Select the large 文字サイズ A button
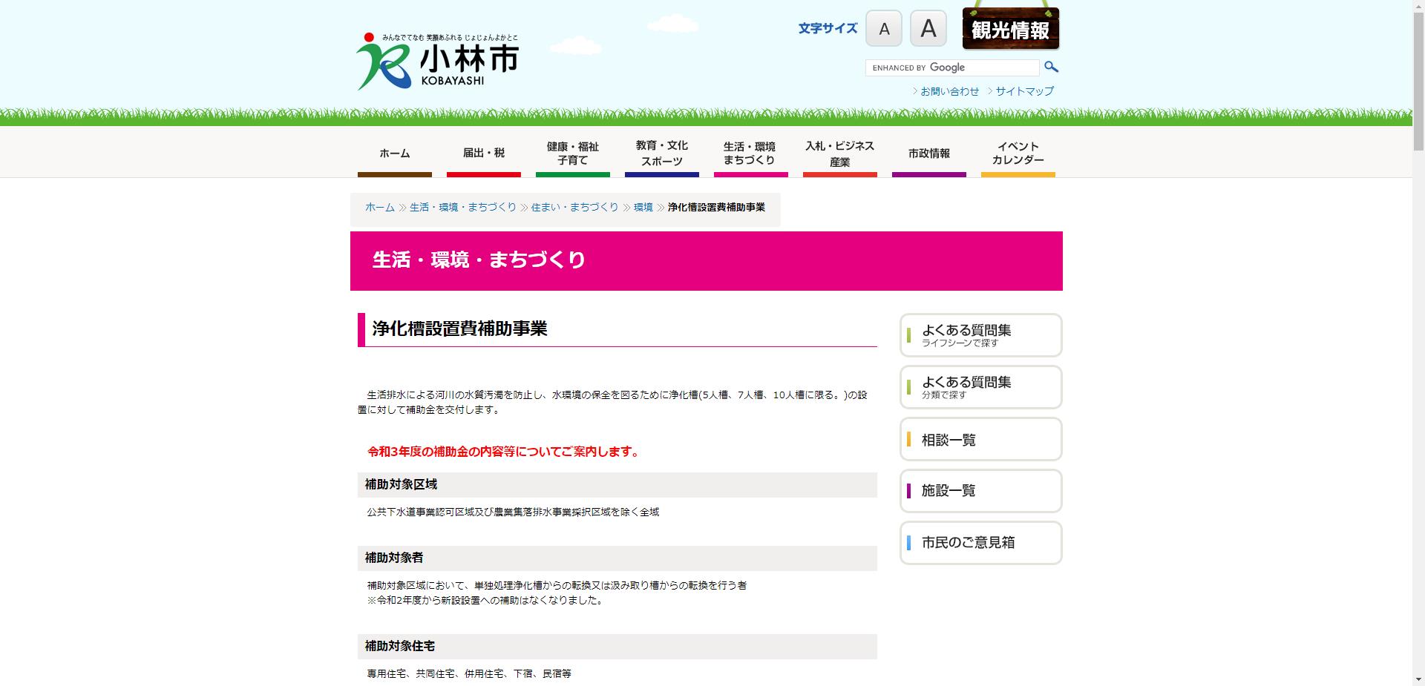This screenshot has height=686, width=1425. pyautogui.click(x=928, y=28)
